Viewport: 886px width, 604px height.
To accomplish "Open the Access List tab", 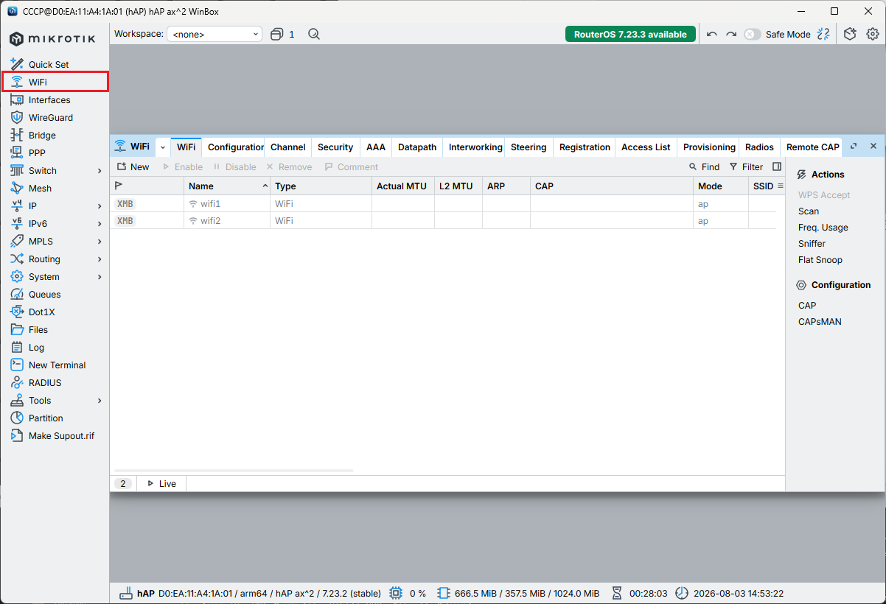I will click(x=646, y=147).
